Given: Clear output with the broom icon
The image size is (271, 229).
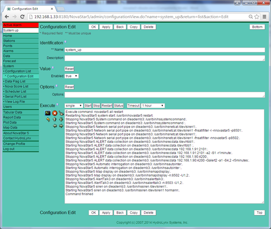Looking at the screenshot, I should point(61,113).
